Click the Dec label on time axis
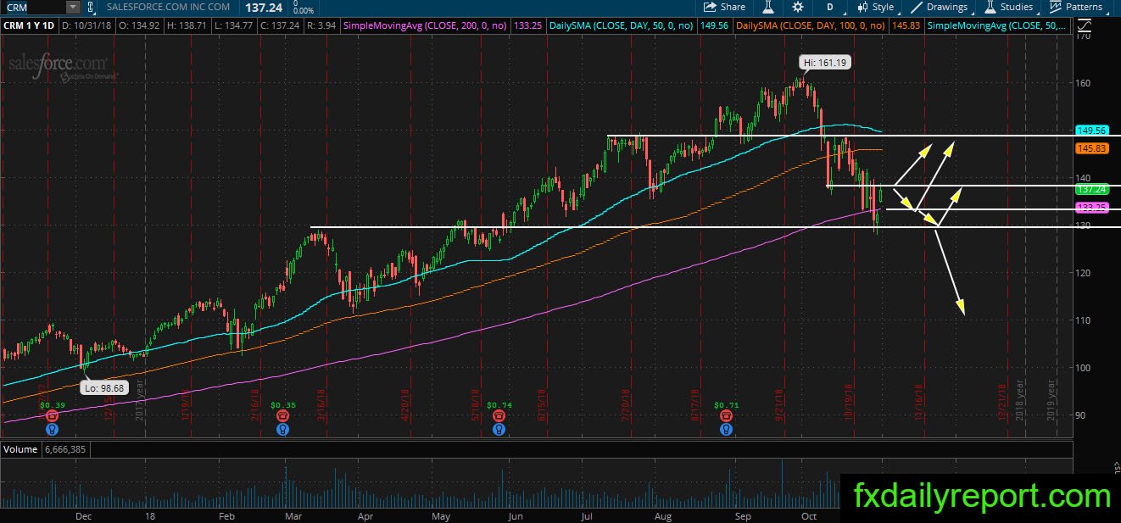 pyautogui.click(x=84, y=515)
